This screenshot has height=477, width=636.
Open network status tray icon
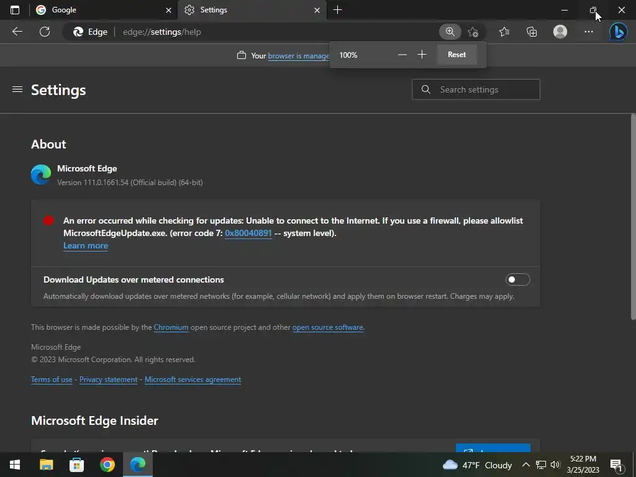pos(541,465)
